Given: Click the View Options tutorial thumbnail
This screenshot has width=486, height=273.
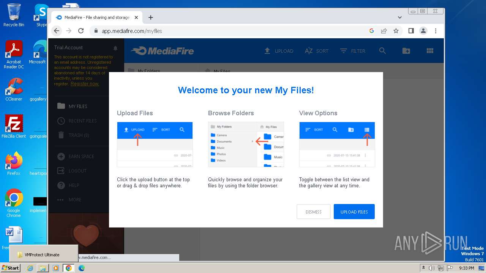Looking at the screenshot, I should pos(337,144).
